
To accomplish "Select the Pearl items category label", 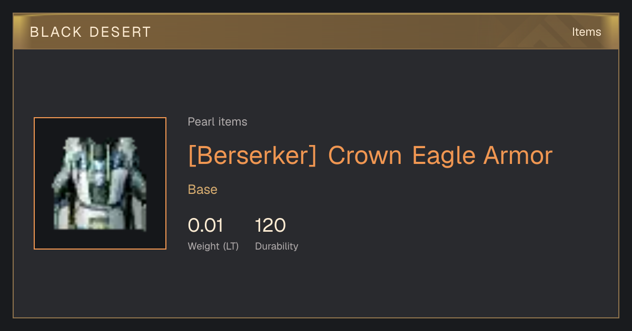I will 218,122.
